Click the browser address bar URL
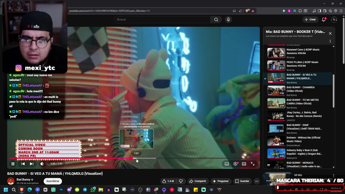This screenshot has height=194, width=345. click(109, 11)
